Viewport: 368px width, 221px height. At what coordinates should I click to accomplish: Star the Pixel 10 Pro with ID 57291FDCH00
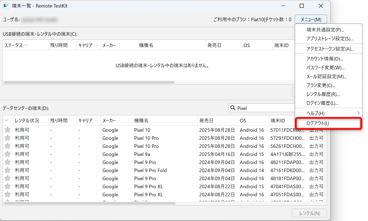click(8, 138)
